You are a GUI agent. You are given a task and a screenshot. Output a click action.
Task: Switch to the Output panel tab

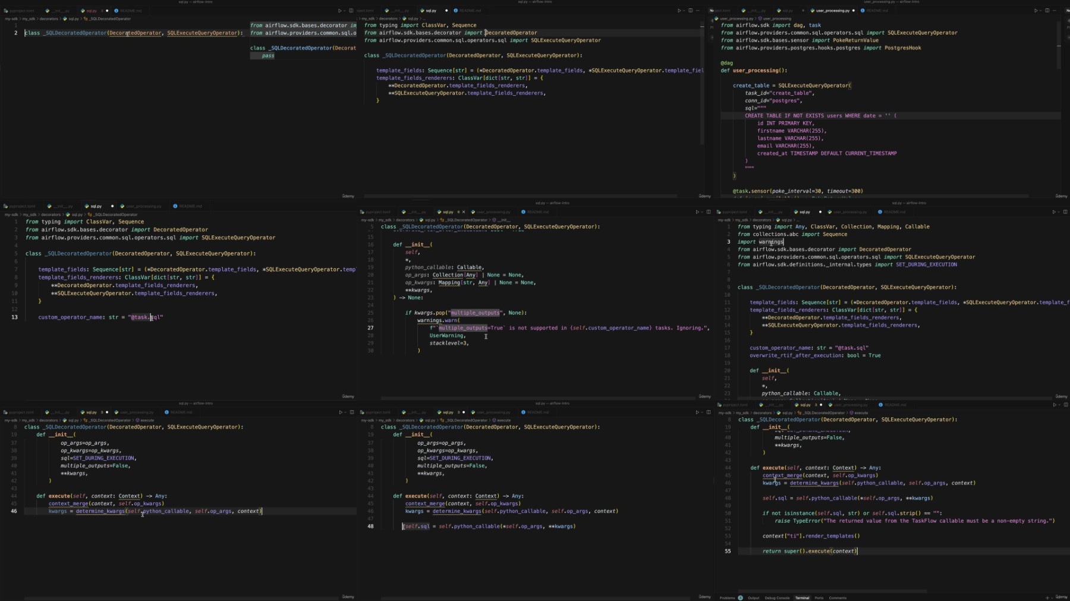click(x=753, y=597)
